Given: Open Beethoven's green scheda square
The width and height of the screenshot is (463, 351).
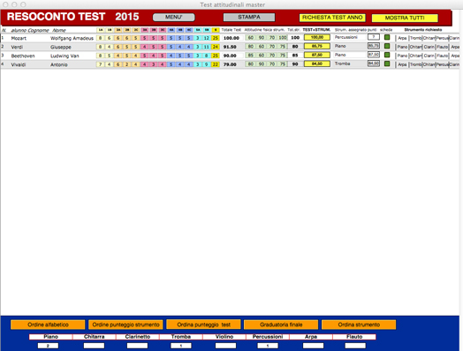Looking at the screenshot, I should point(387,55).
